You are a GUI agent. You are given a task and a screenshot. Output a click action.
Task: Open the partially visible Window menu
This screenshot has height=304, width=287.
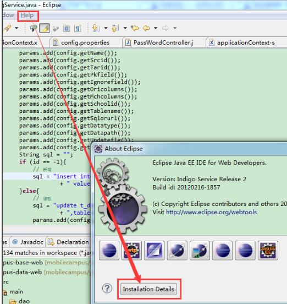click(x=8, y=15)
